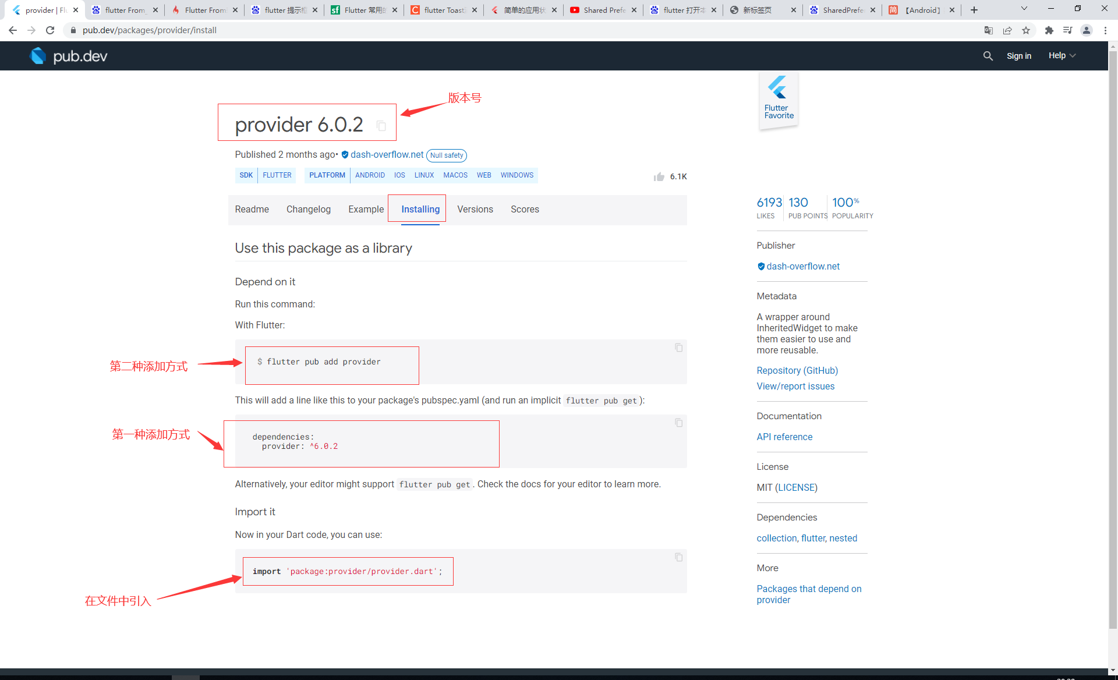View site security lock info

click(x=73, y=30)
